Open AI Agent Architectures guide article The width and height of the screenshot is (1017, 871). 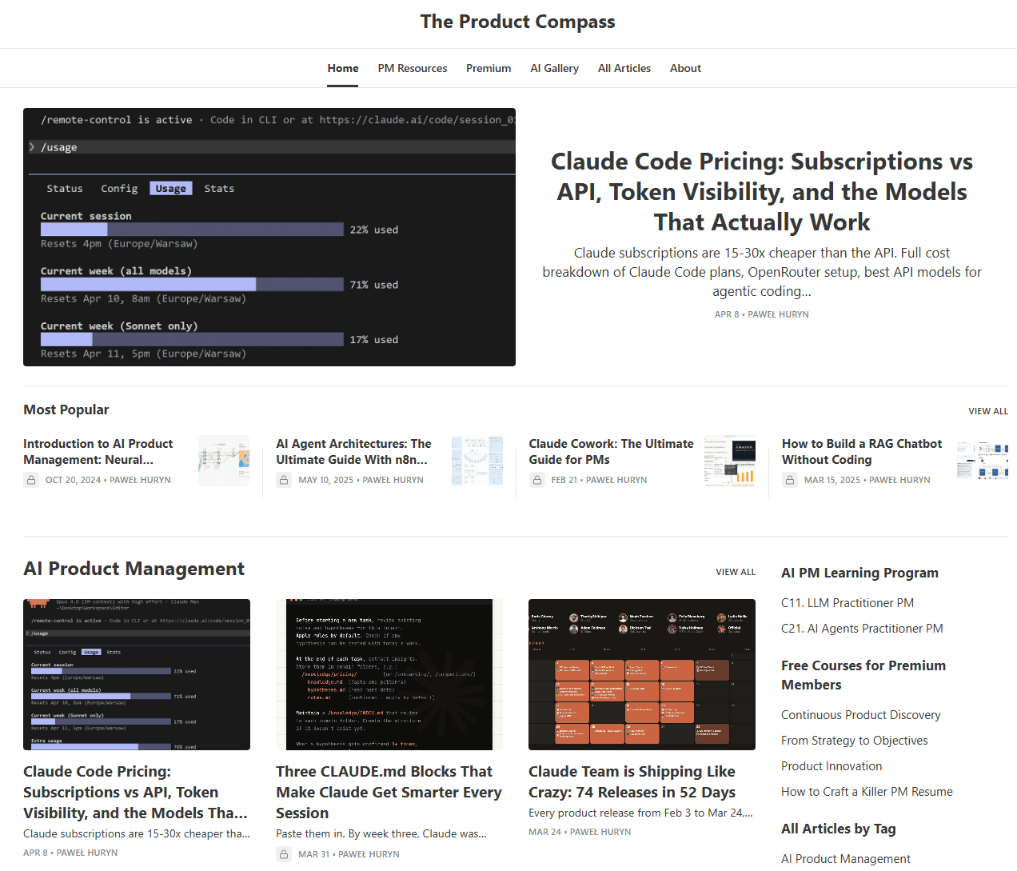[353, 452]
